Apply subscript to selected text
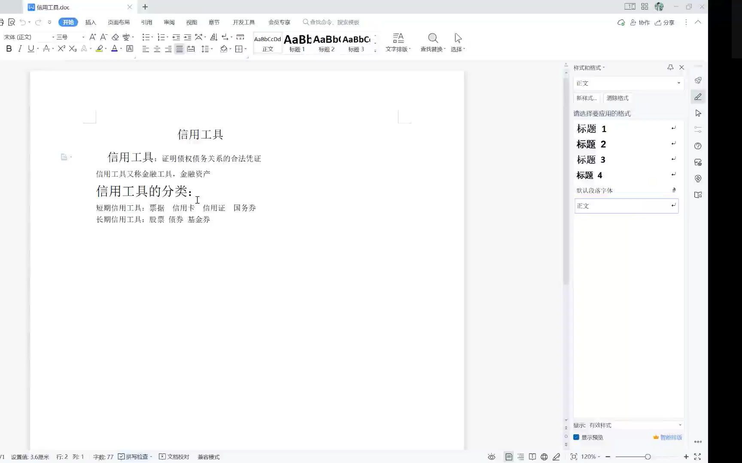The width and height of the screenshot is (742, 463). [73, 49]
